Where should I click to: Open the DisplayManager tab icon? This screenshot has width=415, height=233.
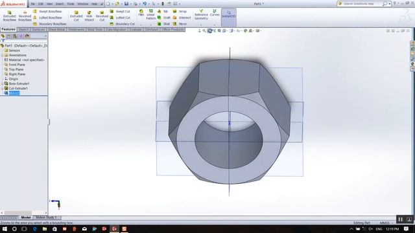(27, 36)
